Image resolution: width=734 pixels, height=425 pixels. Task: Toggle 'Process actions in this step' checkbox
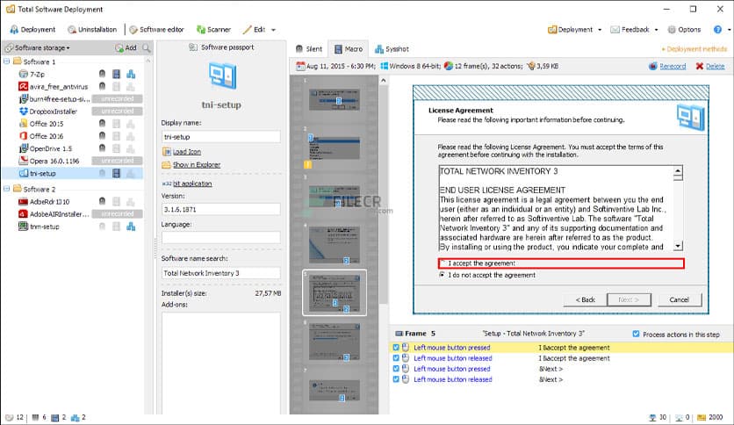point(636,335)
